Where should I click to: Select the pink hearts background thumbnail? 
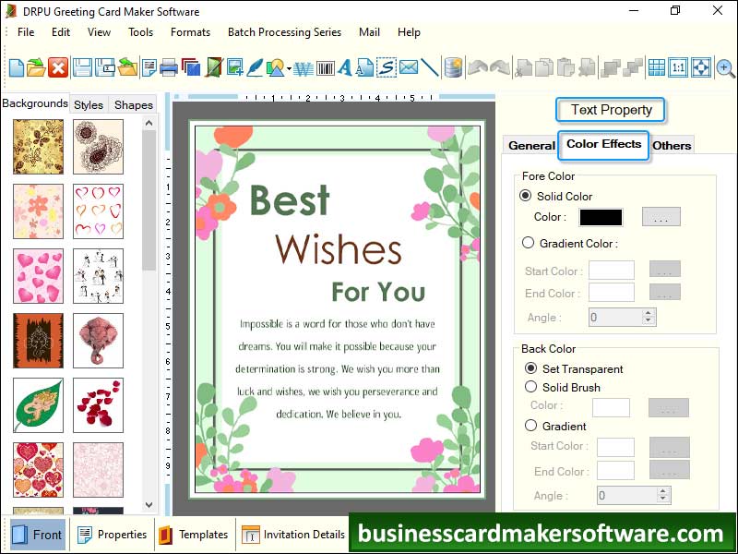pyautogui.click(x=38, y=275)
